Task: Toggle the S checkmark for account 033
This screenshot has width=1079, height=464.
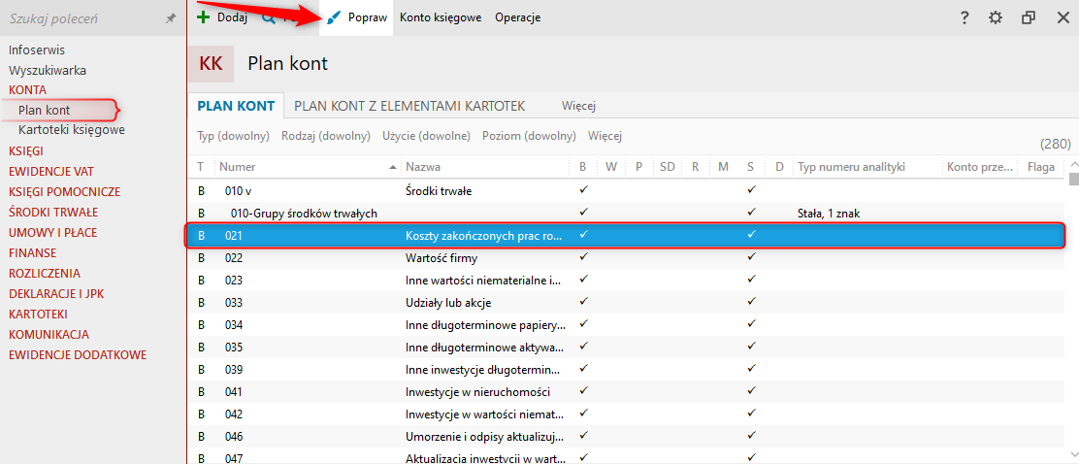Action: [751, 302]
